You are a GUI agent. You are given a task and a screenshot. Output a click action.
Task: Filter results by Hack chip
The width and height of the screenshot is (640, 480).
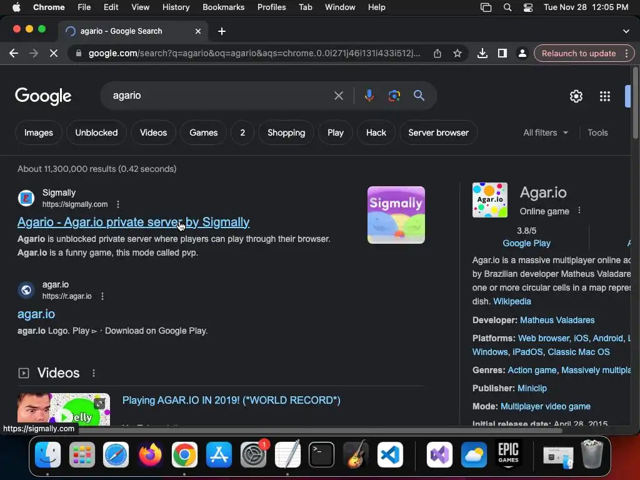coord(376,132)
